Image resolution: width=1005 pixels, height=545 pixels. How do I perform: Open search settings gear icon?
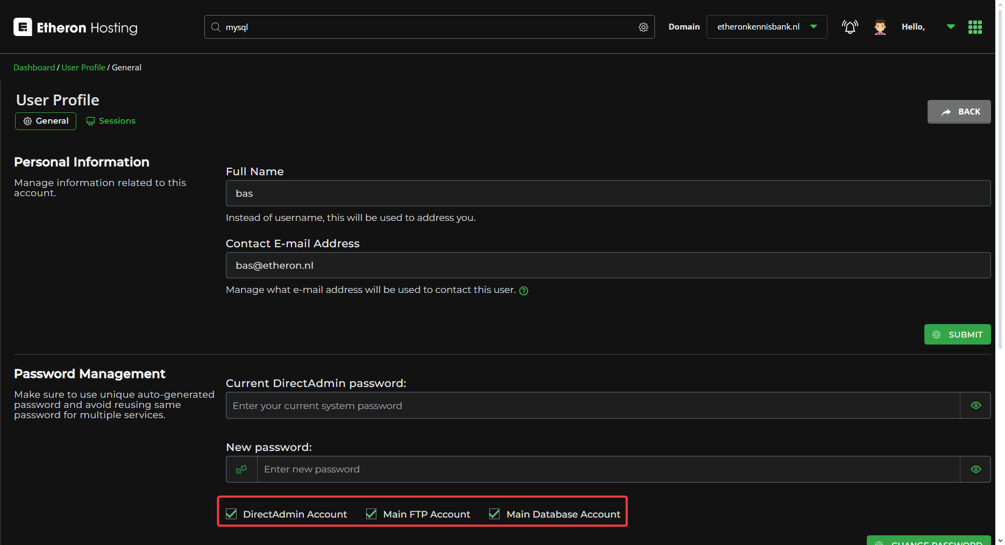(643, 27)
